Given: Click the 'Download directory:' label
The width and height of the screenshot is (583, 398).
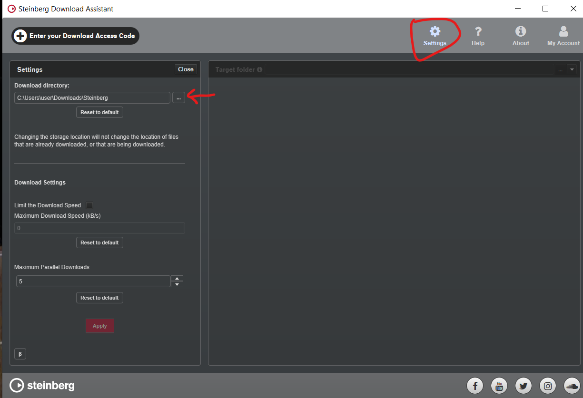Looking at the screenshot, I should (x=42, y=86).
